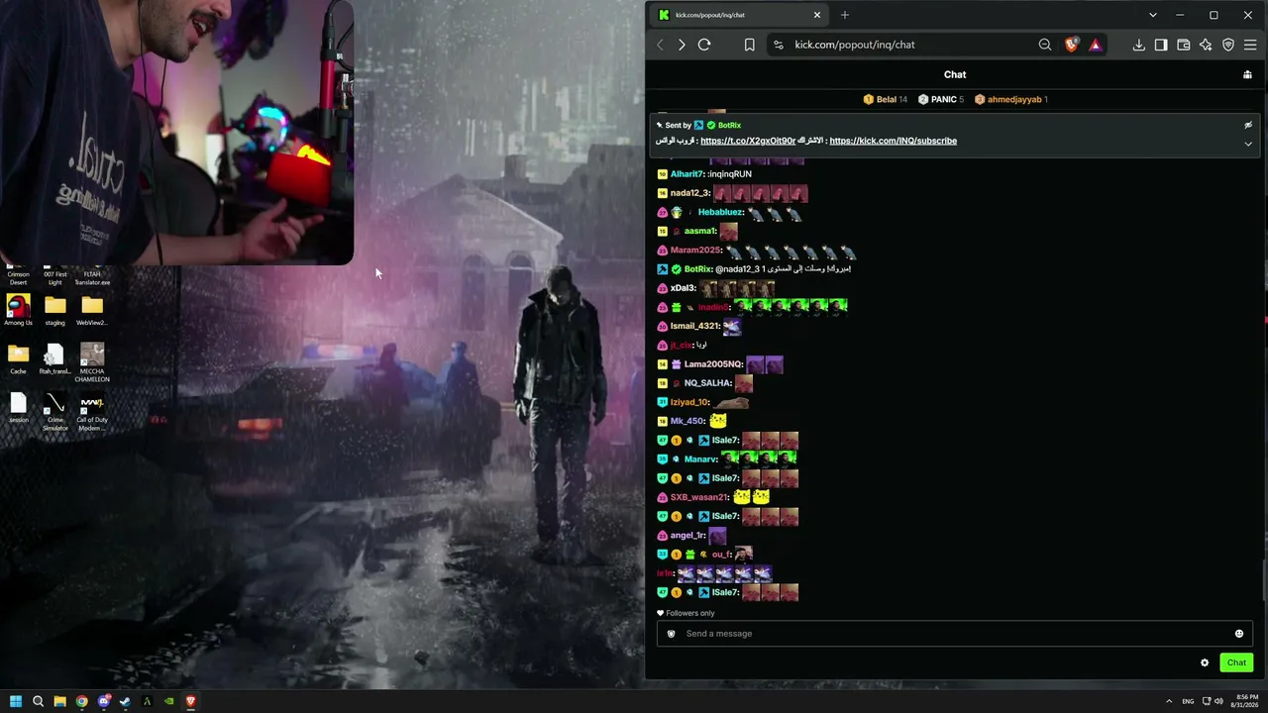The height and width of the screenshot is (713, 1268).
Task: Click the zoom magnifier in address bar
Action: point(1045,45)
